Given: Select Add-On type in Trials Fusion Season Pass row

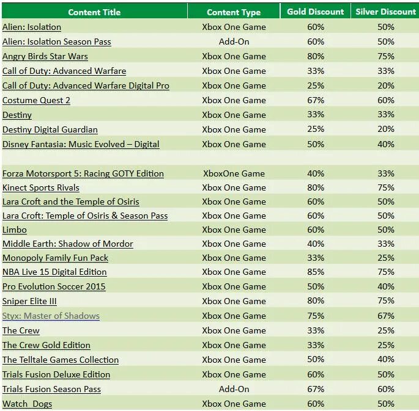Looking at the screenshot, I should tap(234, 389).
